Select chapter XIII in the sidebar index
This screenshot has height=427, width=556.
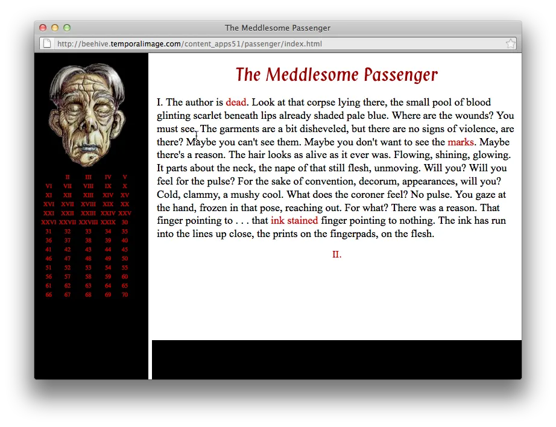point(88,195)
